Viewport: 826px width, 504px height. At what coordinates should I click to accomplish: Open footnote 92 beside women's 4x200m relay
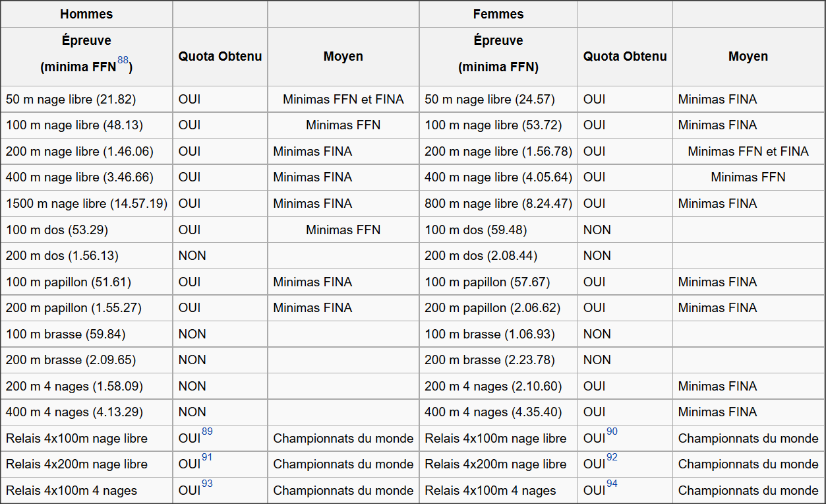(612, 458)
